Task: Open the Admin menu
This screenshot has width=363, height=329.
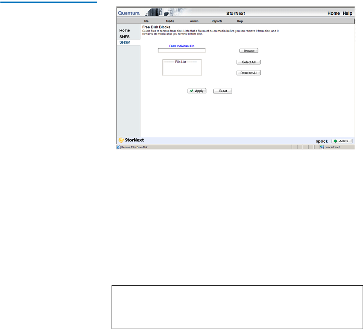Action: (194, 21)
